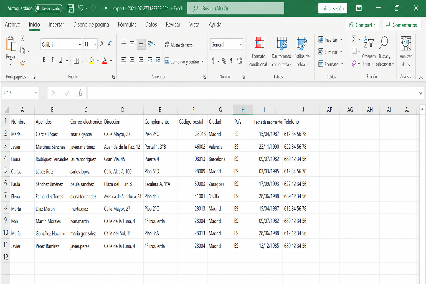Collapse the ribbon with chevron

pos(421,77)
